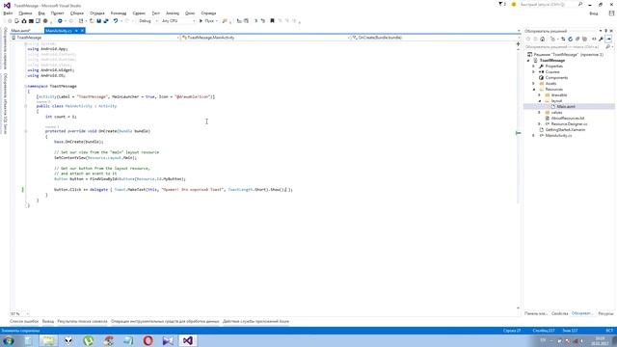617x347 pixels.
Task: Click Show All Files icon in Solution Explorer
Action: tap(585, 39)
